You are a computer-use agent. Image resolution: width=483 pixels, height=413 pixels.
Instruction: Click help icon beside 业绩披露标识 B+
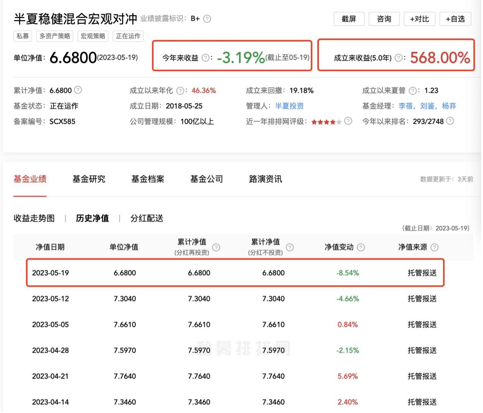pyautogui.click(x=207, y=19)
